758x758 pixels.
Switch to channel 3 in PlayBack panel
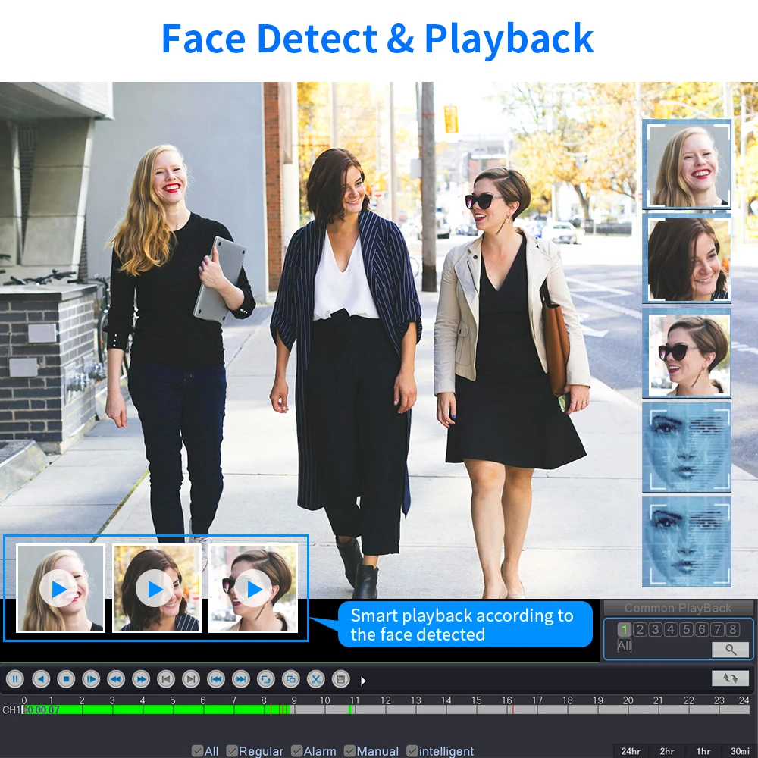[x=655, y=629]
